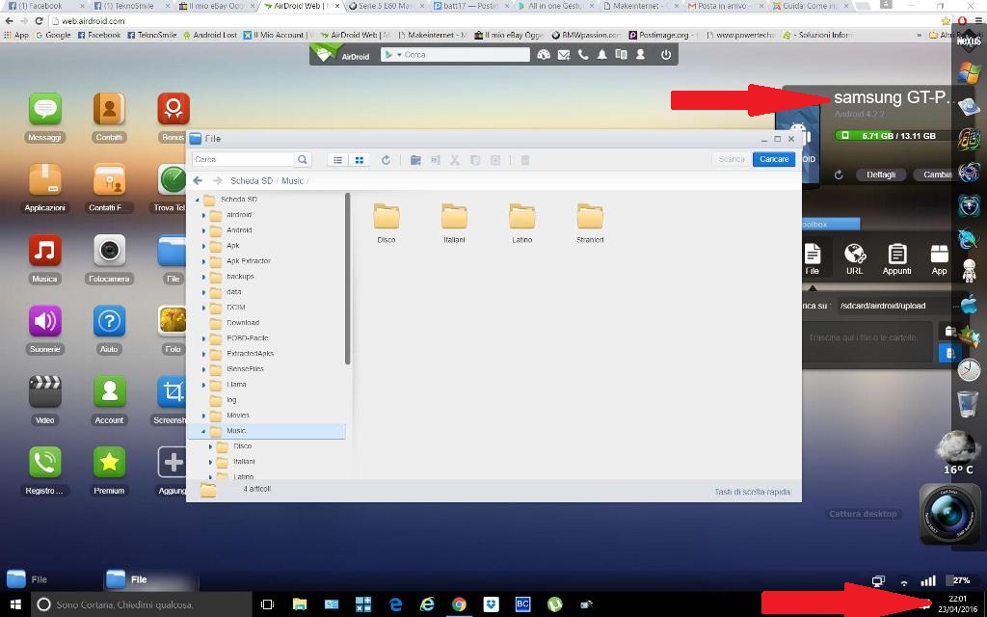
Task: Open the Messaggi app icon
Action: point(44,110)
